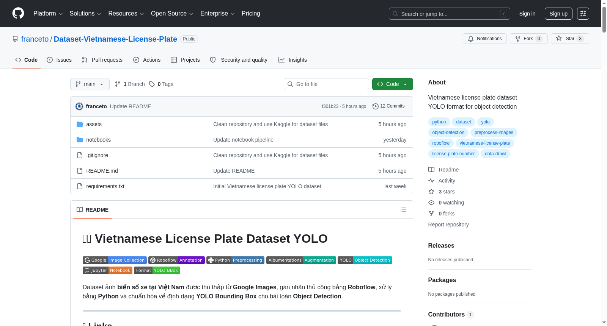The height and width of the screenshot is (326, 607).
Task: Click 'Initial Vietnamese license plate YOLO dataset' message
Action: click(267, 186)
